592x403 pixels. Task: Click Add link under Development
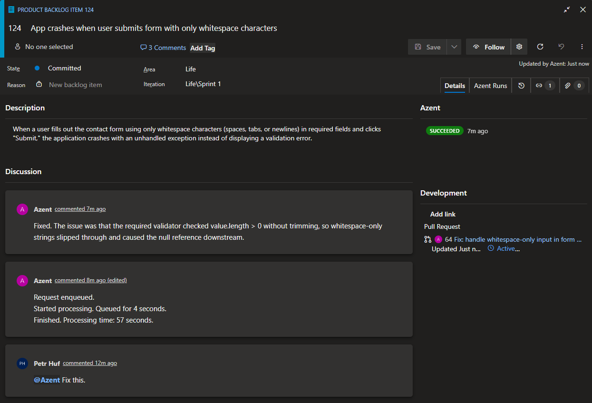pyautogui.click(x=443, y=214)
